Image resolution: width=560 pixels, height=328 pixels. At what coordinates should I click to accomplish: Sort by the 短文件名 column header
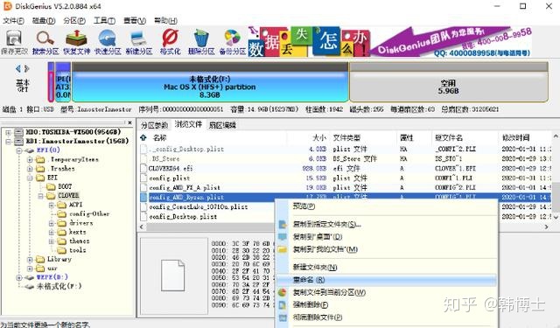449,137
